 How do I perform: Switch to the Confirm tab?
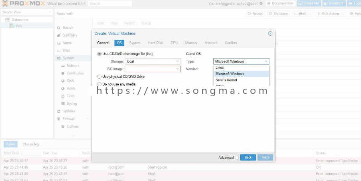tap(231, 43)
